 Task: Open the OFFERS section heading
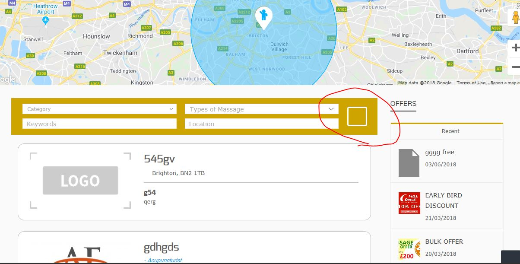pyautogui.click(x=403, y=104)
